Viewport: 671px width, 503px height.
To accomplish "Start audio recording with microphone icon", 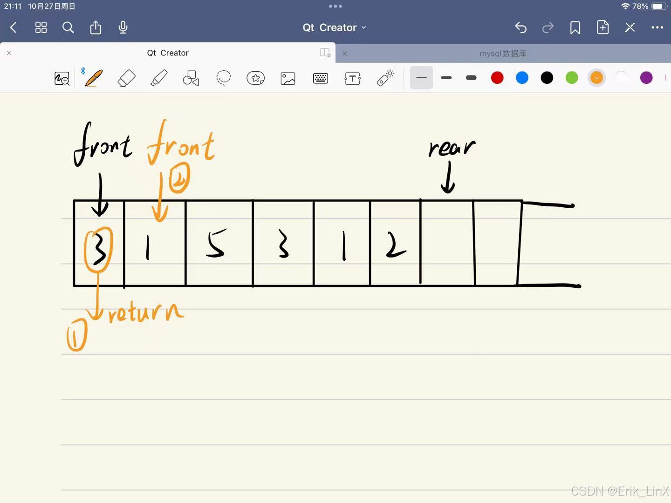I will (123, 27).
